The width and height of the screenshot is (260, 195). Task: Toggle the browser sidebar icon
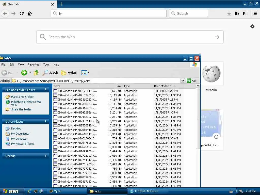[245, 13]
